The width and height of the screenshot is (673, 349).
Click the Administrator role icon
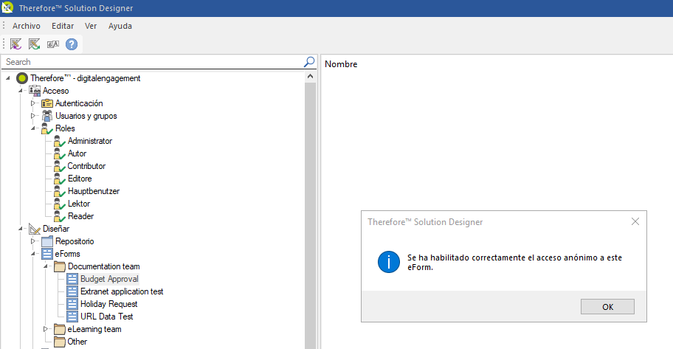coord(60,141)
